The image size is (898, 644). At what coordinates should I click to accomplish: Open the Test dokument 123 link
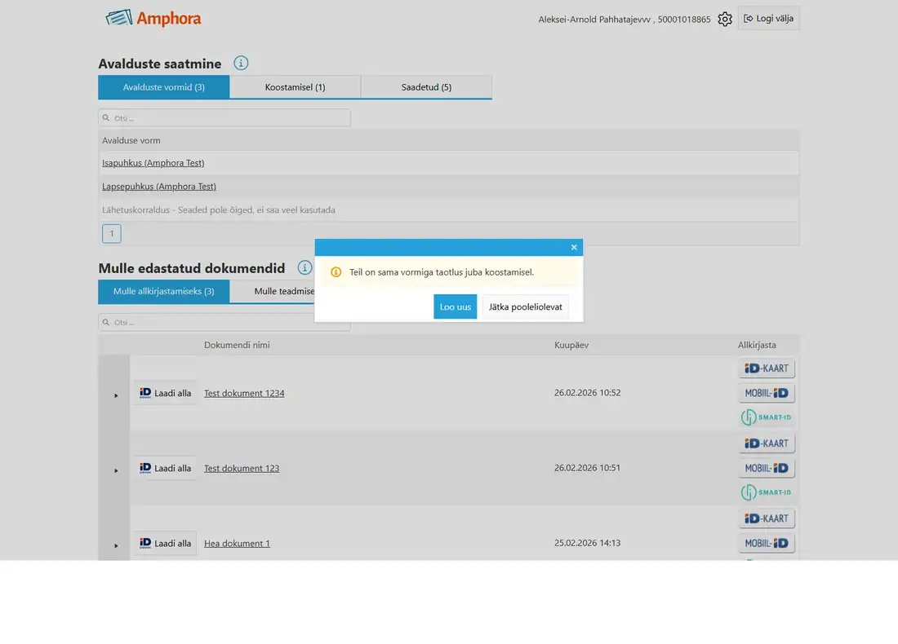pyautogui.click(x=242, y=468)
